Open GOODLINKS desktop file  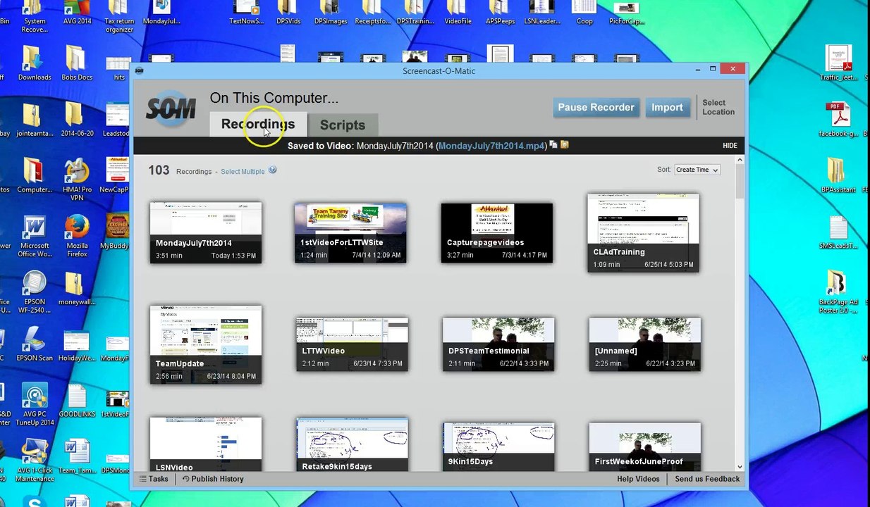click(x=77, y=401)
